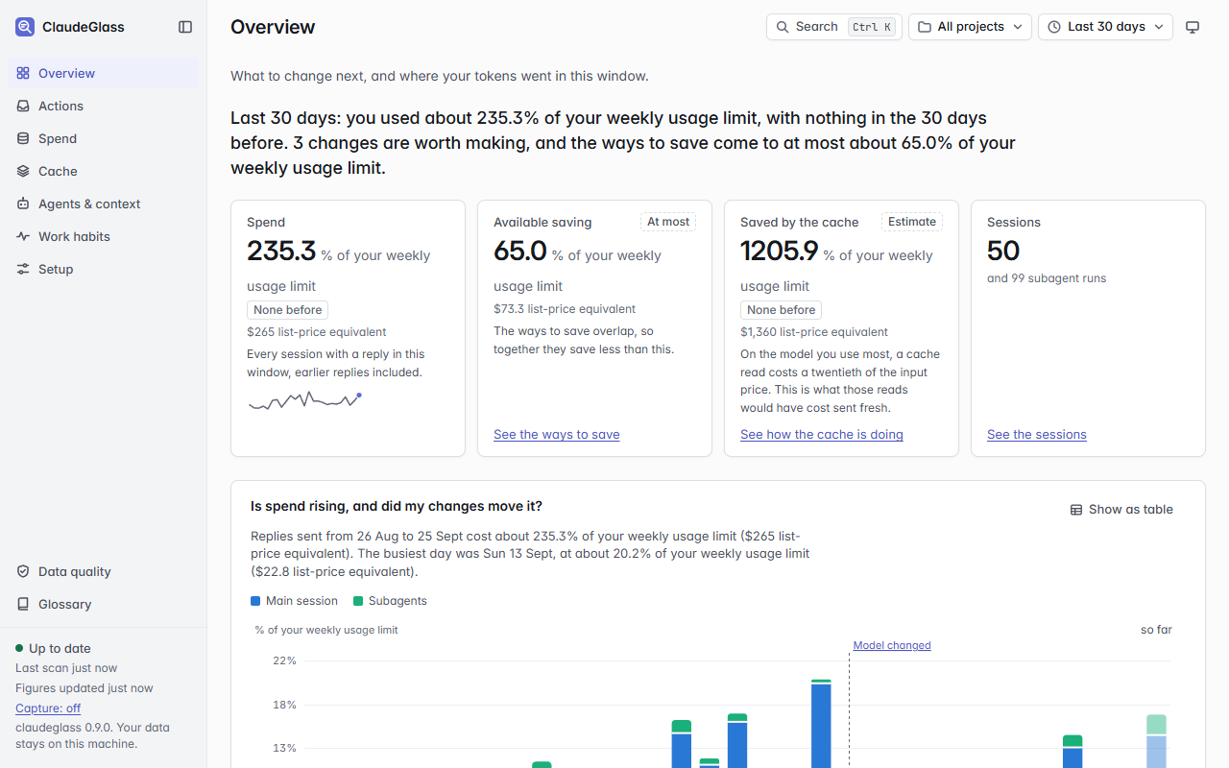This screenshot has height=768, width=1229.
Task: Click the Last scan just now text
Action: pos(66,668)
